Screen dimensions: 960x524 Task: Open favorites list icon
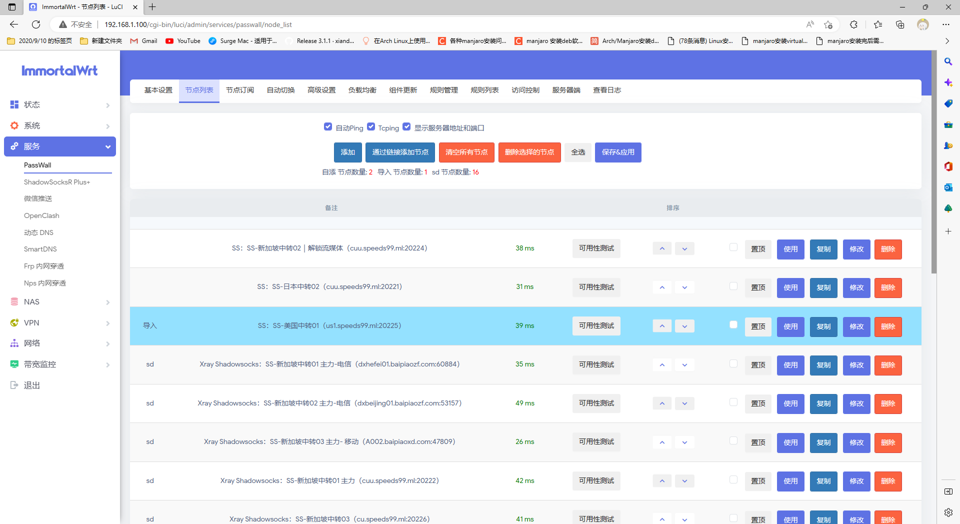click(x=878, y=24)
